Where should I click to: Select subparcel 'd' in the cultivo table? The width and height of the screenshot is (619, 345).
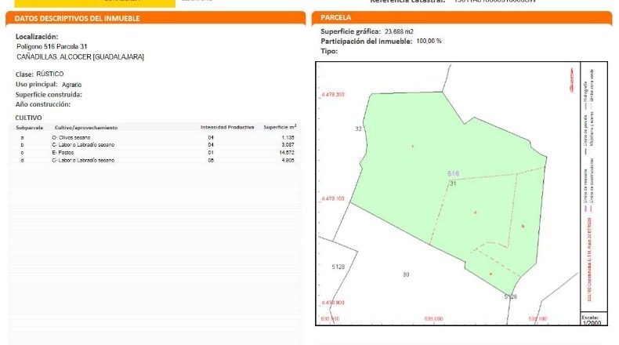point(22,161)
